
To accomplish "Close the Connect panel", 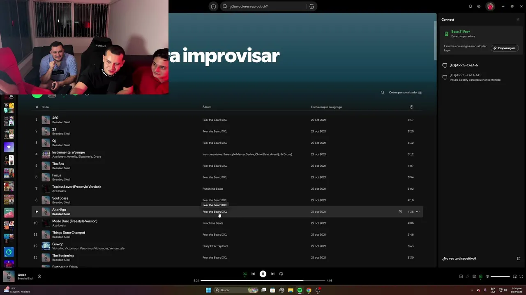I will click(518, 20).
